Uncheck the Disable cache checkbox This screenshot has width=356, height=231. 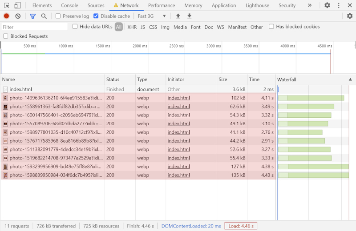coord(96,16)
